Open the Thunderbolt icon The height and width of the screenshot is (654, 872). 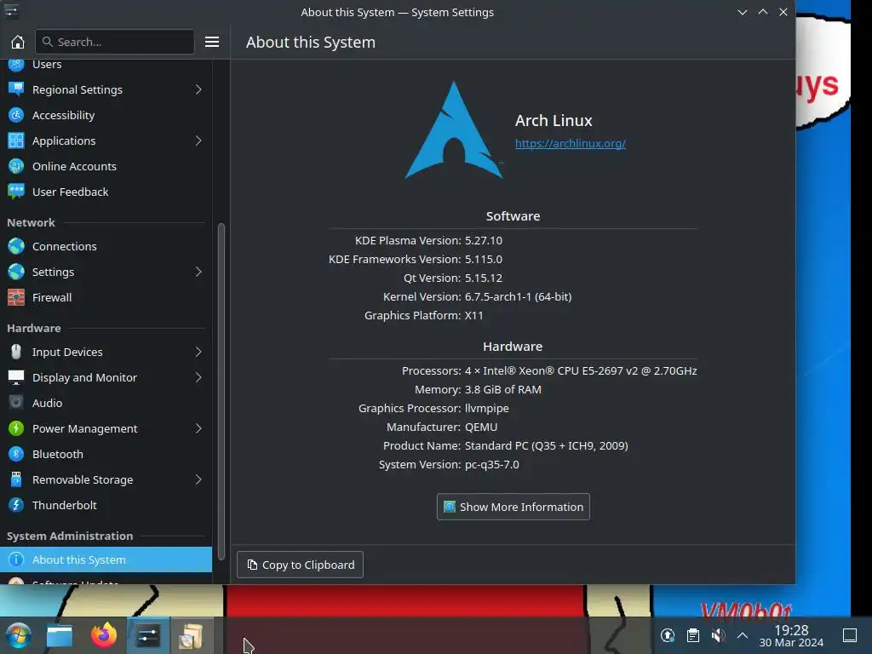(16, 506)
